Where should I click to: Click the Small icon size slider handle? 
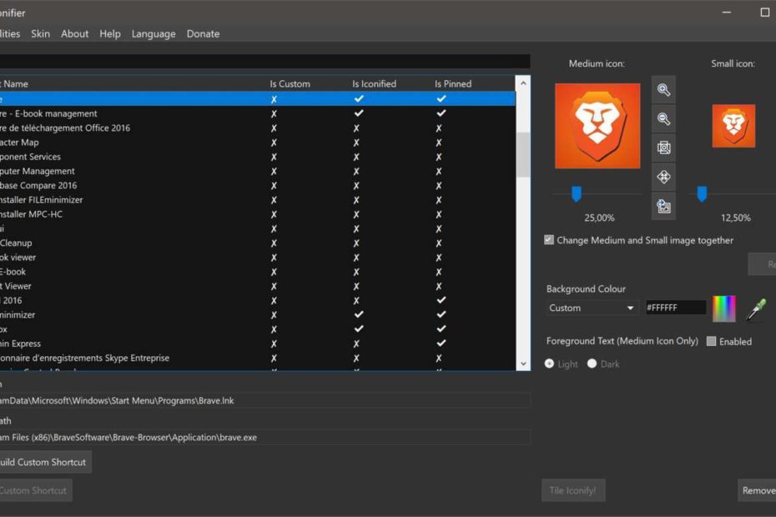(x=702, y=194)
